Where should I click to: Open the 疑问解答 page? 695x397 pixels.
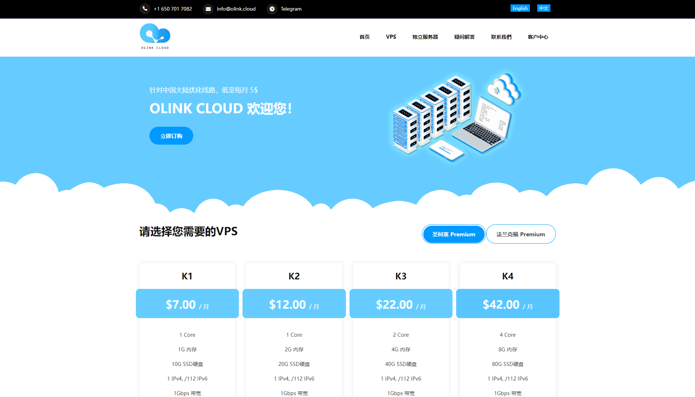click(464, 37)
